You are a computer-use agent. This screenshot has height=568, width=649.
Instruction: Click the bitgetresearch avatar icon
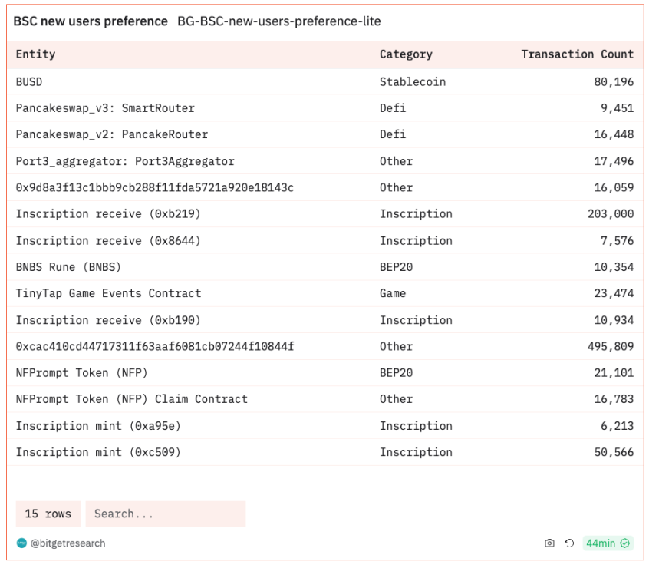click(21, 543)
